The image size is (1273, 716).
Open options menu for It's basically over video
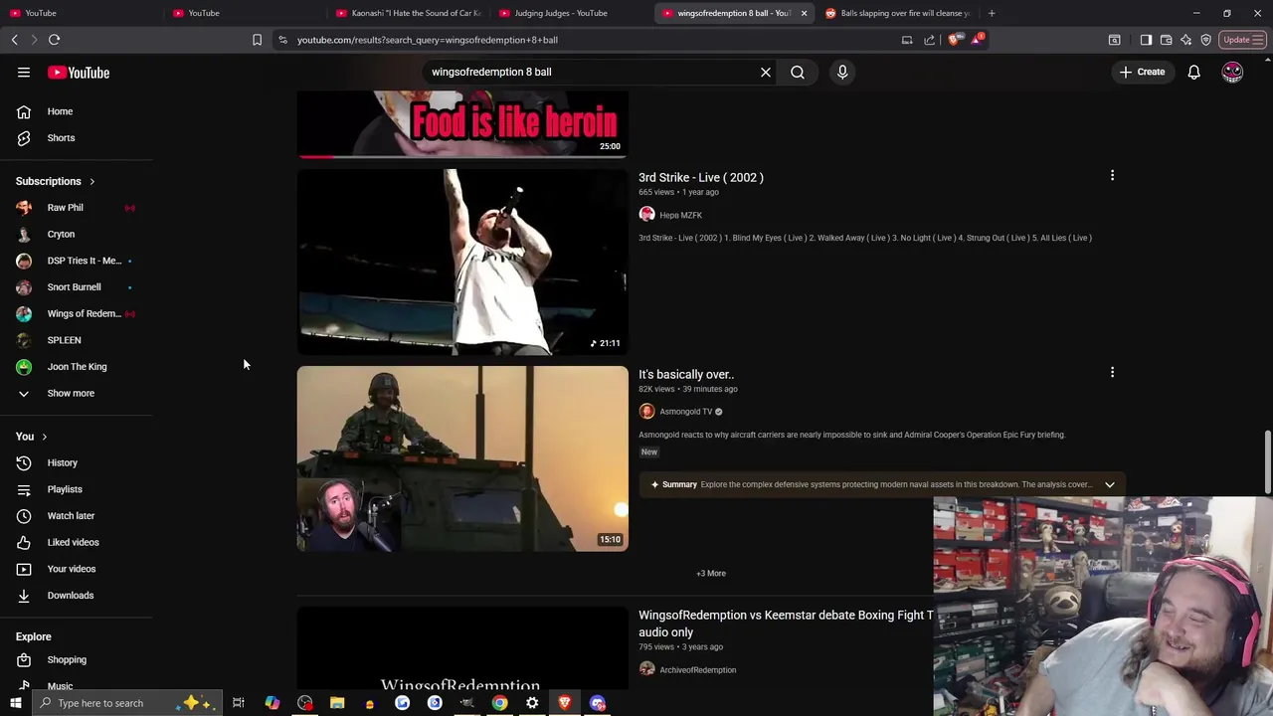[1112, 373]
